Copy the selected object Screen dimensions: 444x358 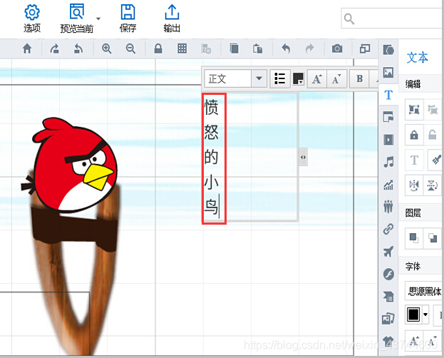234,48
